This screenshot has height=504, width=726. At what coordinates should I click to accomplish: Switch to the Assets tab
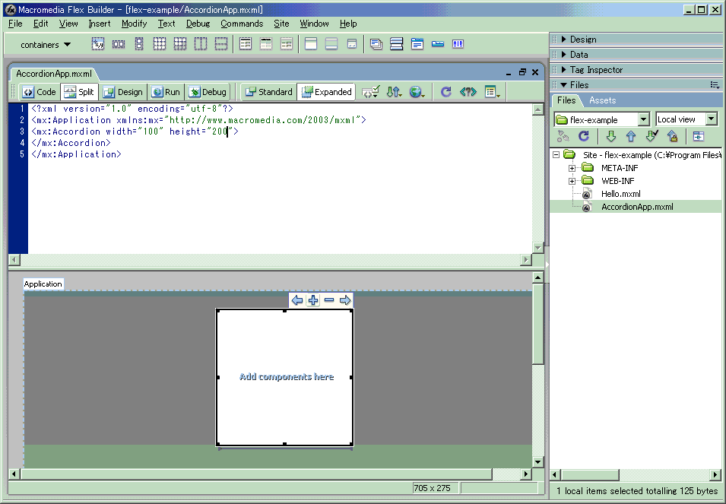point(602,100)
